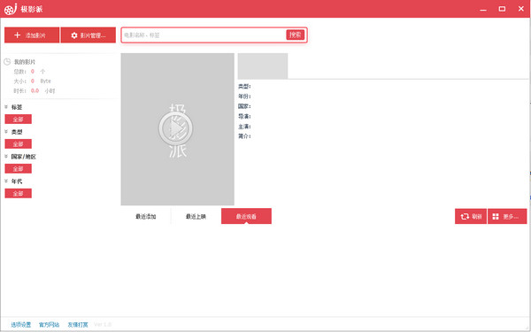
Task: Focus the movie name search field
Action: pyautogui.click(x=204, y=35)
